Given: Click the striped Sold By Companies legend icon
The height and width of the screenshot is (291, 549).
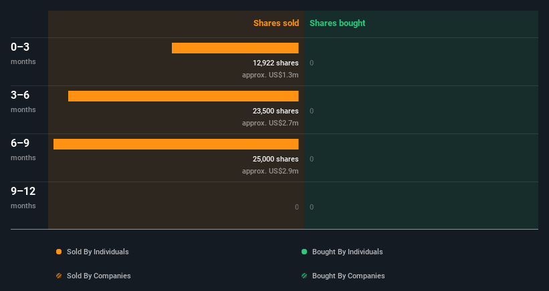Looking at the screenshot, I should tap(59, 276).
